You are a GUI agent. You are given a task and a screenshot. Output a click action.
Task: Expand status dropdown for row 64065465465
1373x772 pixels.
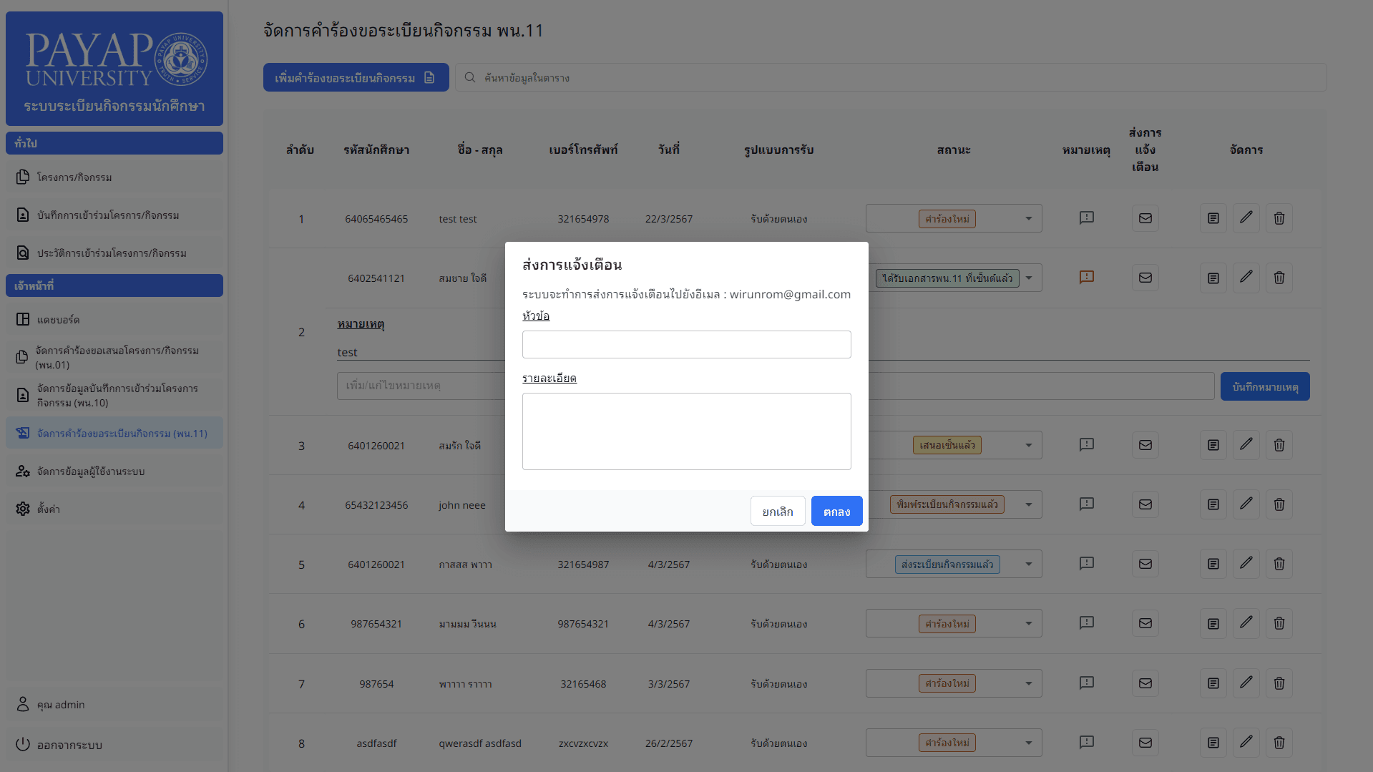(954, 218)
